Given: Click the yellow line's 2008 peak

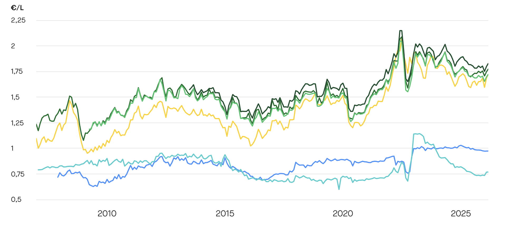Looking at the screenshot, I should [70, 100].
